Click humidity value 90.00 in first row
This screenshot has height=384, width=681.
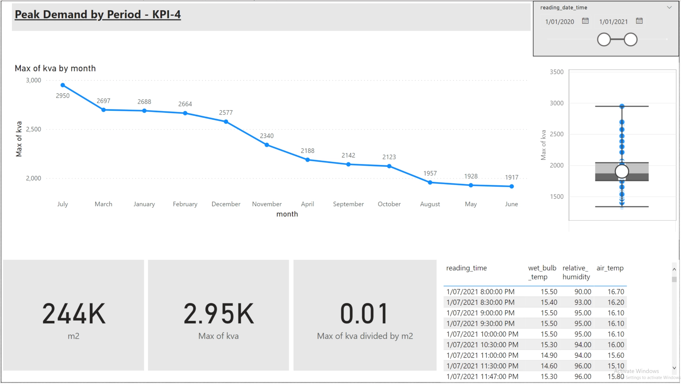583,292
